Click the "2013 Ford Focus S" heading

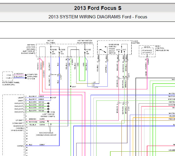point(98,8)
